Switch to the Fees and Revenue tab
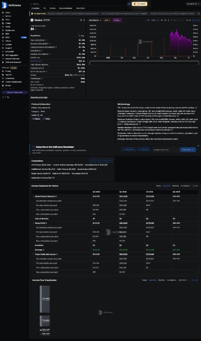 tap(65, 8)
